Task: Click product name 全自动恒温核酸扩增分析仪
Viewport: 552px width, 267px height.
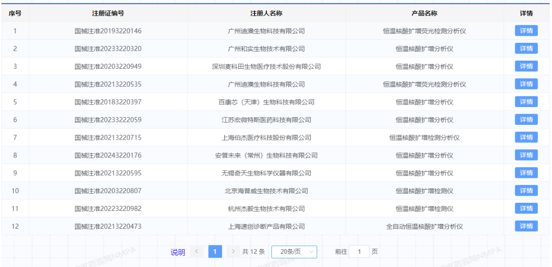Action: tap(424, 226)
